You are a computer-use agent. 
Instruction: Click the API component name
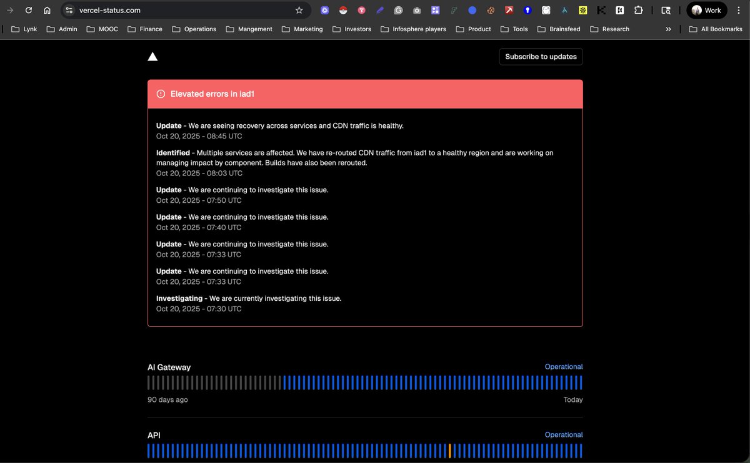coord(154,435)
